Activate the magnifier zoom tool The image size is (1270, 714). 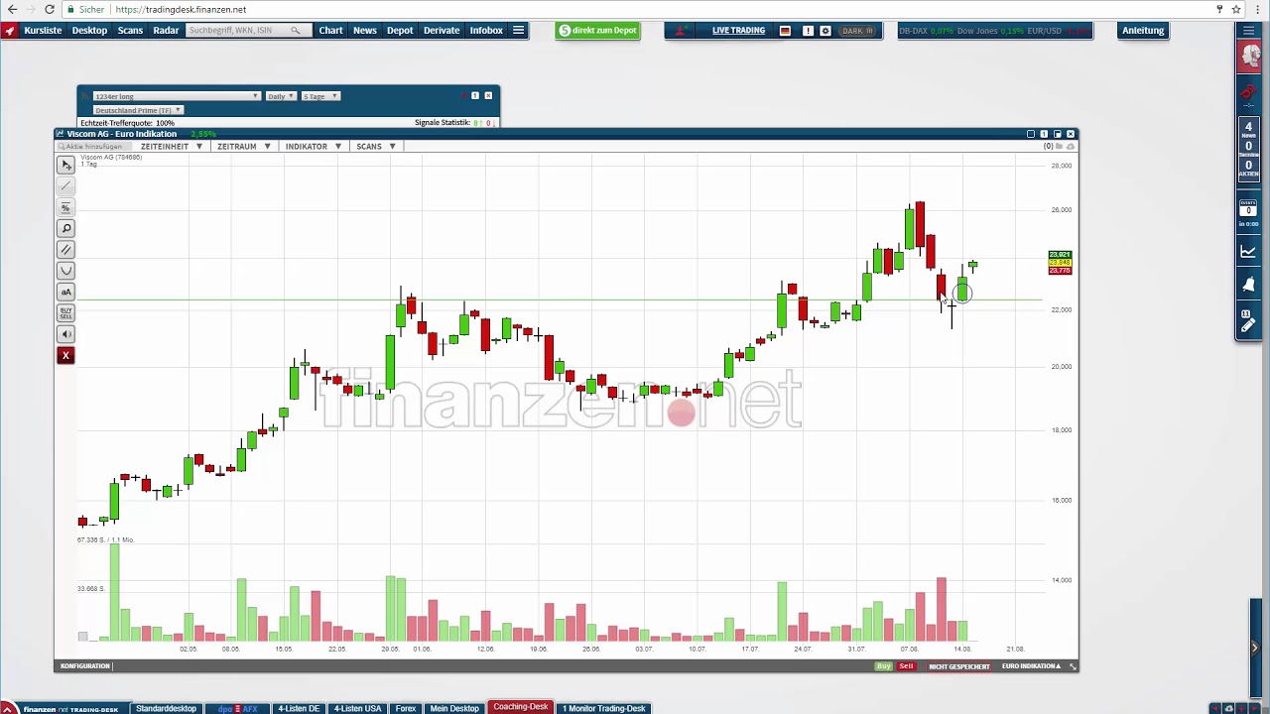point(65,229)
